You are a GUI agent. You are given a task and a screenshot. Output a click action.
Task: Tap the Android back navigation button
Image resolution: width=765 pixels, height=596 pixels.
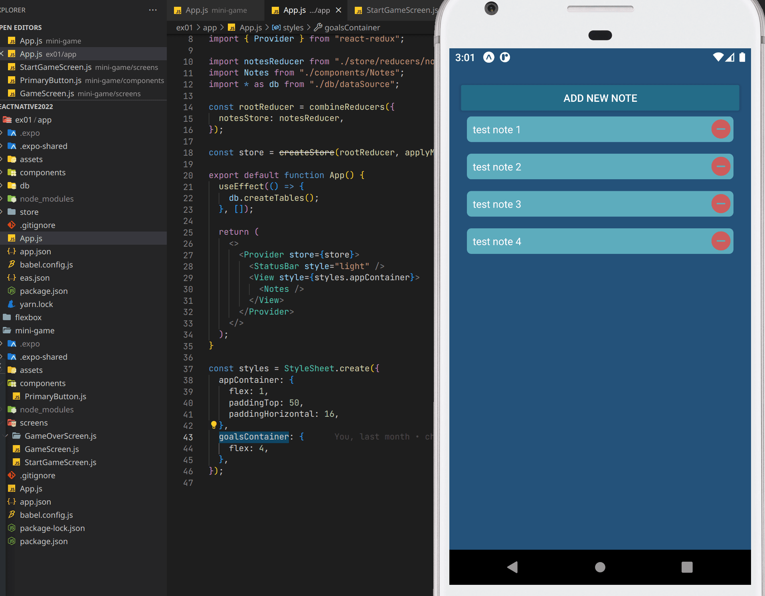512,567
